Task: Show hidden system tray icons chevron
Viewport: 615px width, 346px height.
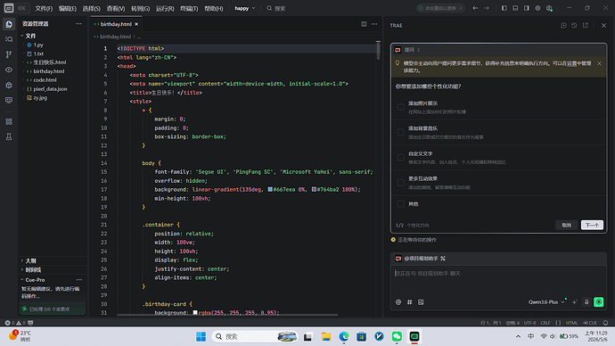Action: tap(518, 336)
